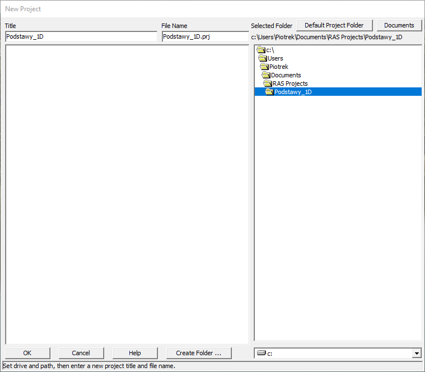Click the RAS Projects folder icon
This screenshot has height=372, width=425.
click(268, 83)
